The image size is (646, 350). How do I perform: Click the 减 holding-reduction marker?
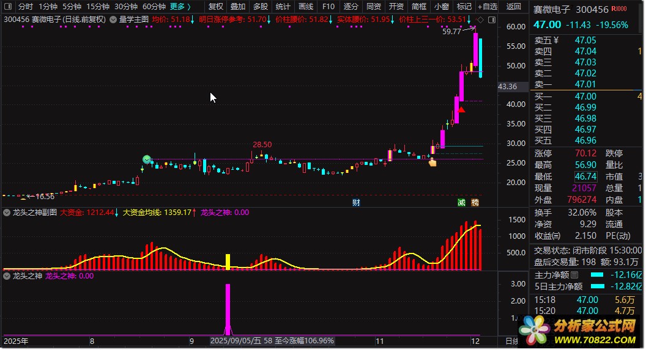tap(461, 202)
